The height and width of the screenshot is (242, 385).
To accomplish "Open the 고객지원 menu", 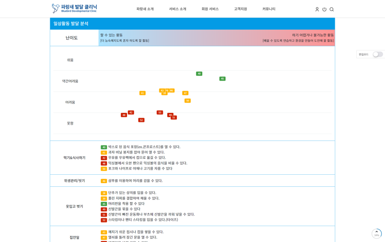I will [x=241, y=9].
